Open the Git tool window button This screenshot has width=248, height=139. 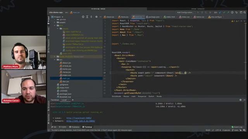click(54, 127)
